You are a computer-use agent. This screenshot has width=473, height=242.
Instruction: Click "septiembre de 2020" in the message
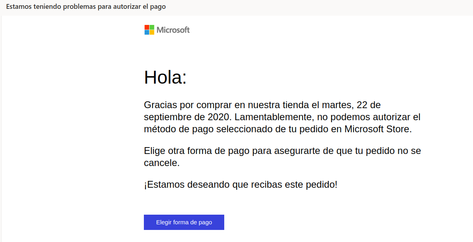[x=186, y=117]
